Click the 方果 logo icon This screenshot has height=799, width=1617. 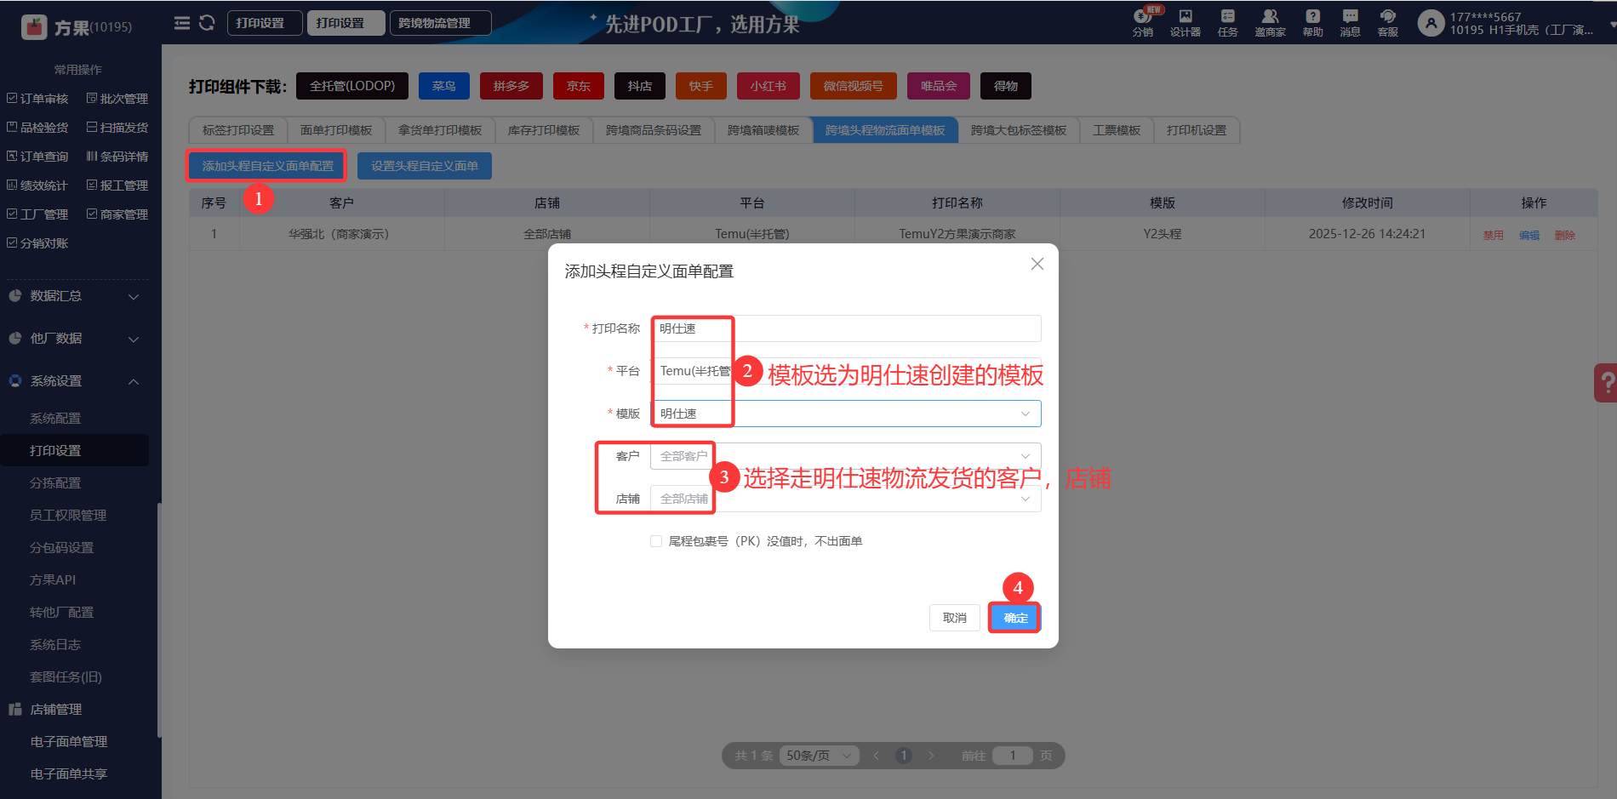[34, 27]
